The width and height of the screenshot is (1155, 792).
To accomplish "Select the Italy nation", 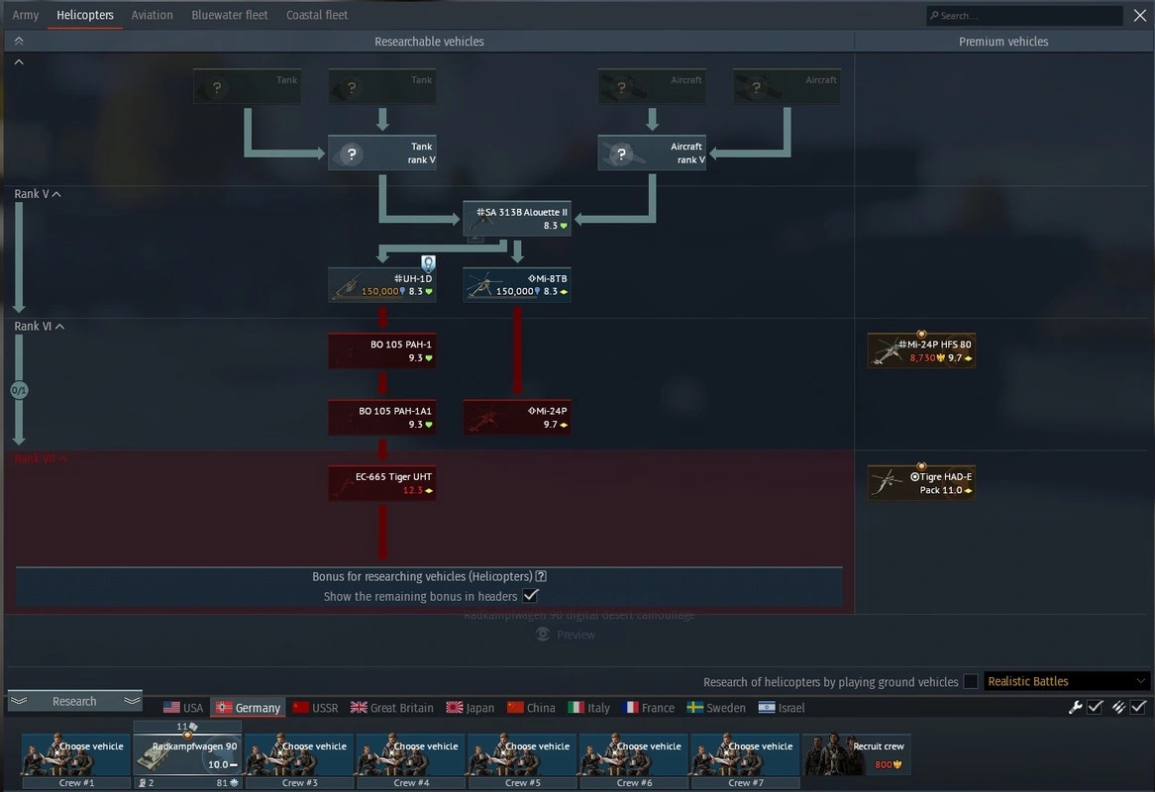I will 588,707.
